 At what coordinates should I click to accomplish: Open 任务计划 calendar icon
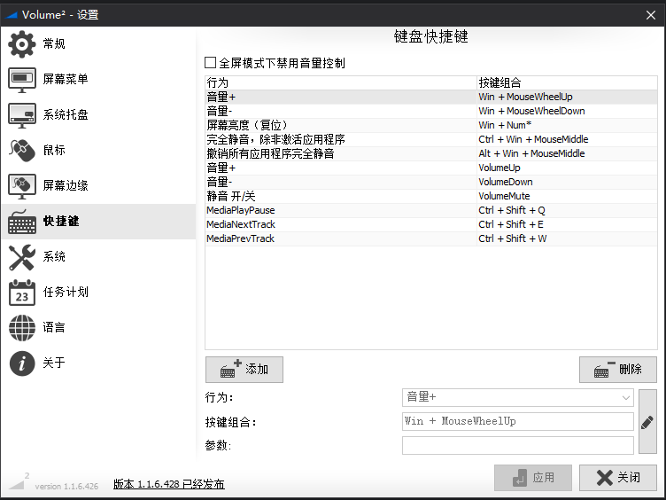(x=22, y=292)
